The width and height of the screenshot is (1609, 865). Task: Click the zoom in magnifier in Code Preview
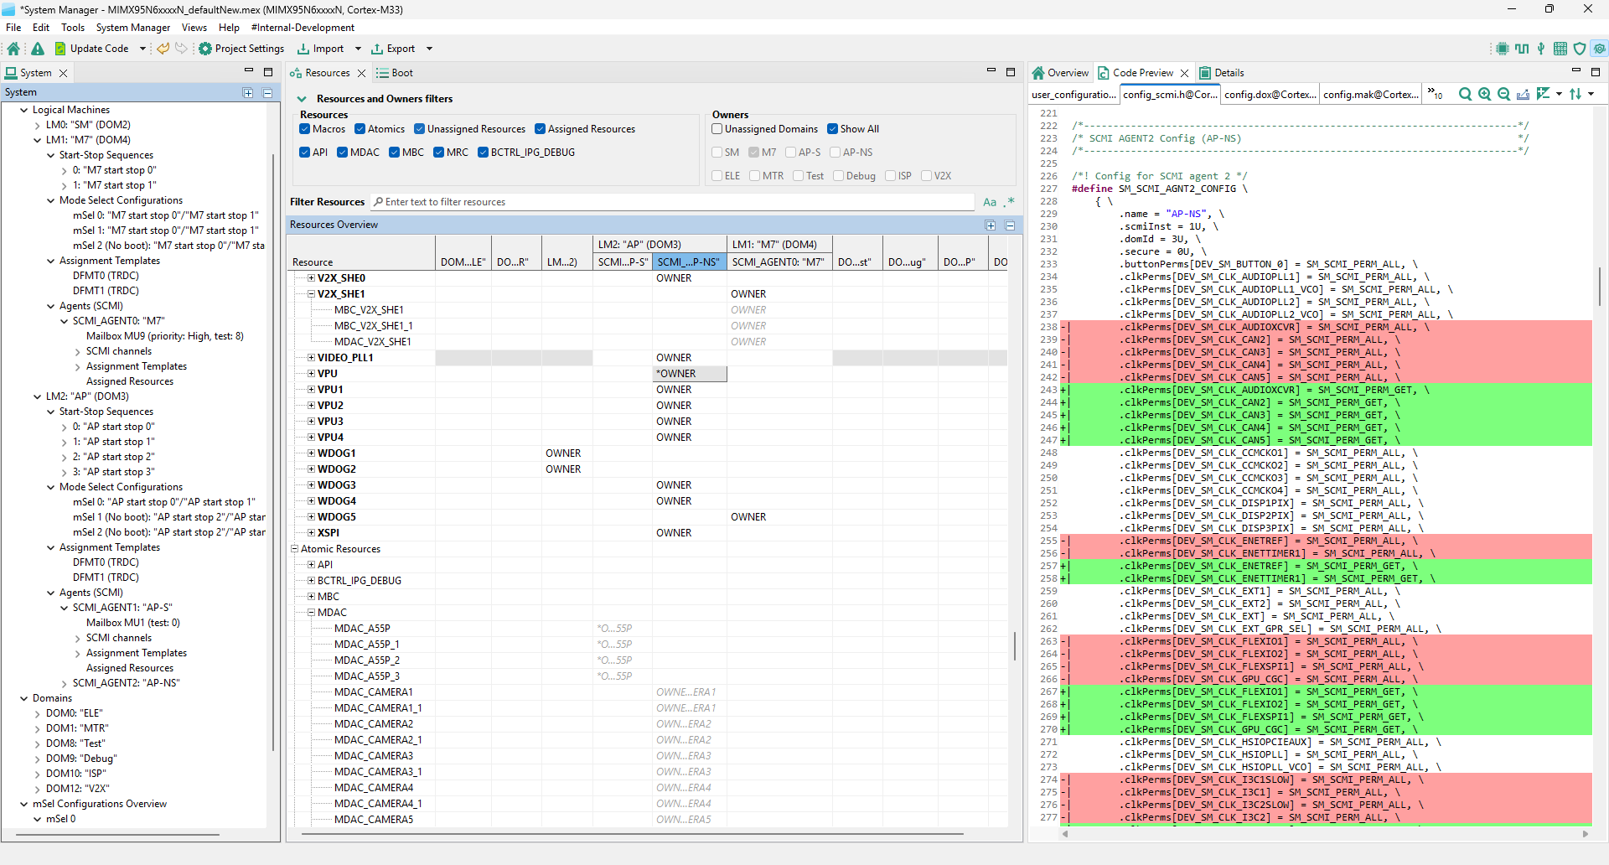[x=1484, y=94]
